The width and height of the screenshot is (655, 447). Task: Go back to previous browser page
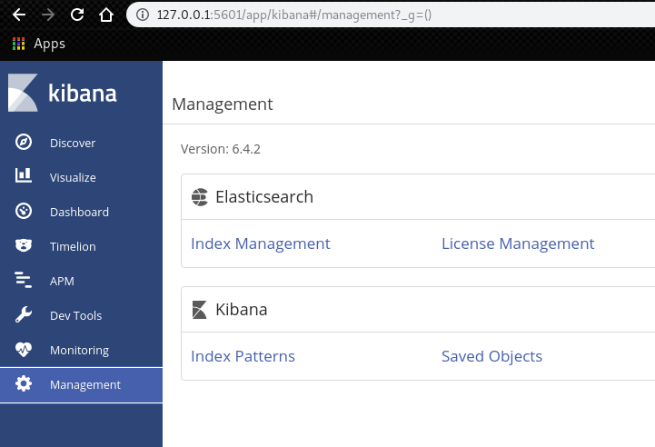(x=19, y=15)
